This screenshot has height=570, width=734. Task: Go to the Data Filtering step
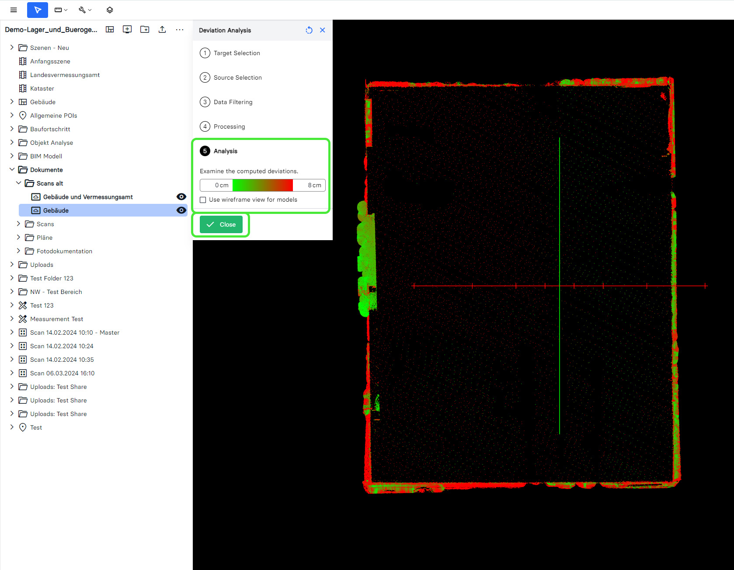233,102
